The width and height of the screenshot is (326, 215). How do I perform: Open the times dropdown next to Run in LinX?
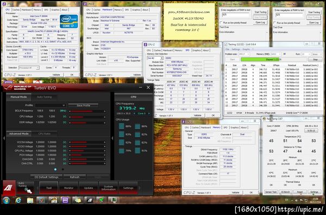[x=317, y=54]
